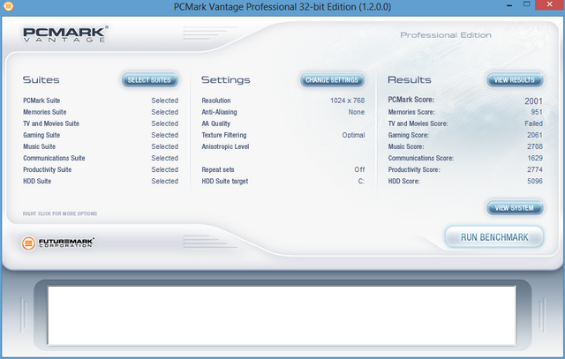Image resolution: width=565 pixels, height=359 pixels.
Task: Click the Texture Filtering label
Action: [224, 135]
